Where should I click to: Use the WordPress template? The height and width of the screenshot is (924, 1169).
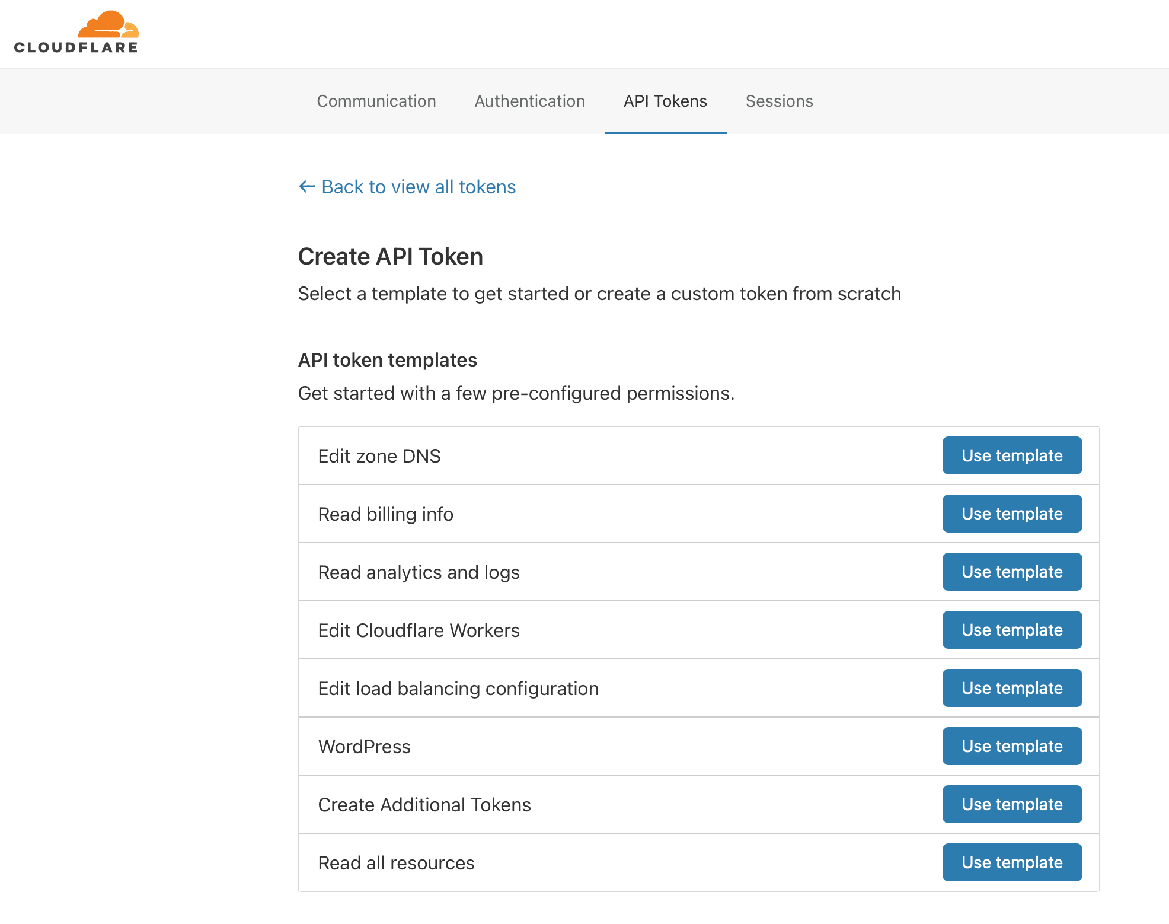coord(1011,746)
